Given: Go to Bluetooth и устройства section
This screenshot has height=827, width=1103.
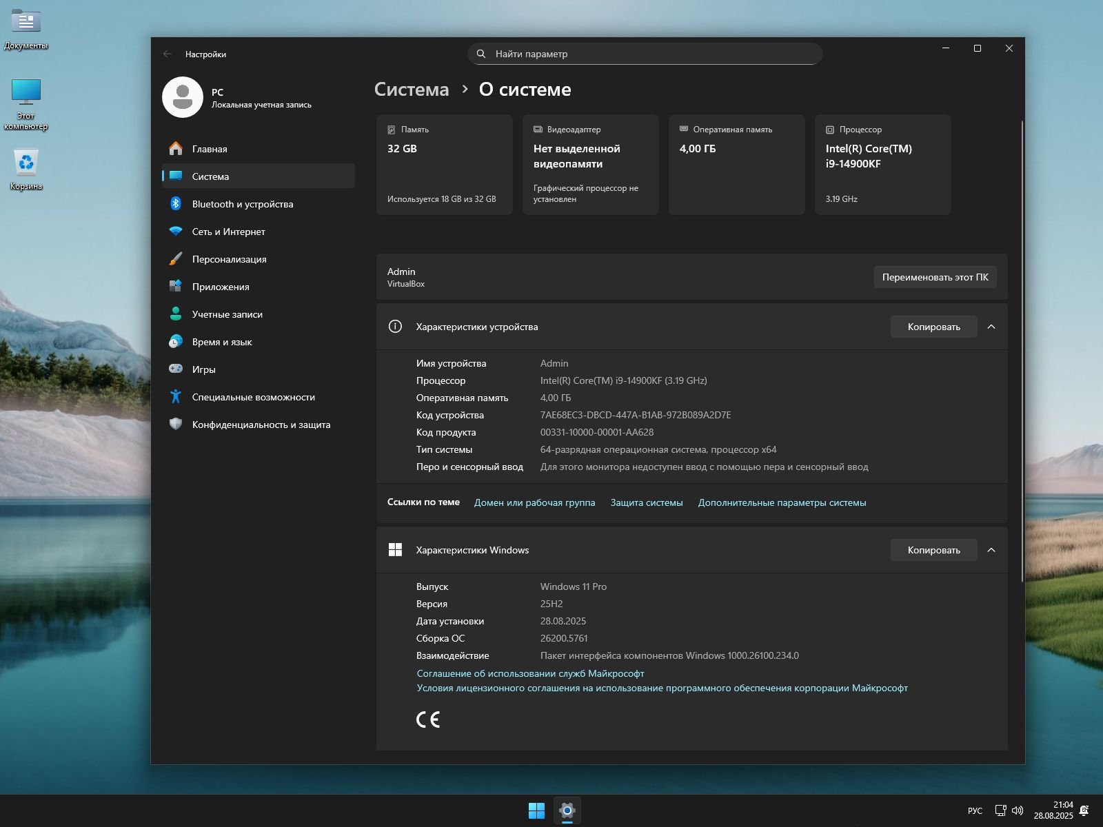Looking at the screenshot, I should click(x=259, y=204).
